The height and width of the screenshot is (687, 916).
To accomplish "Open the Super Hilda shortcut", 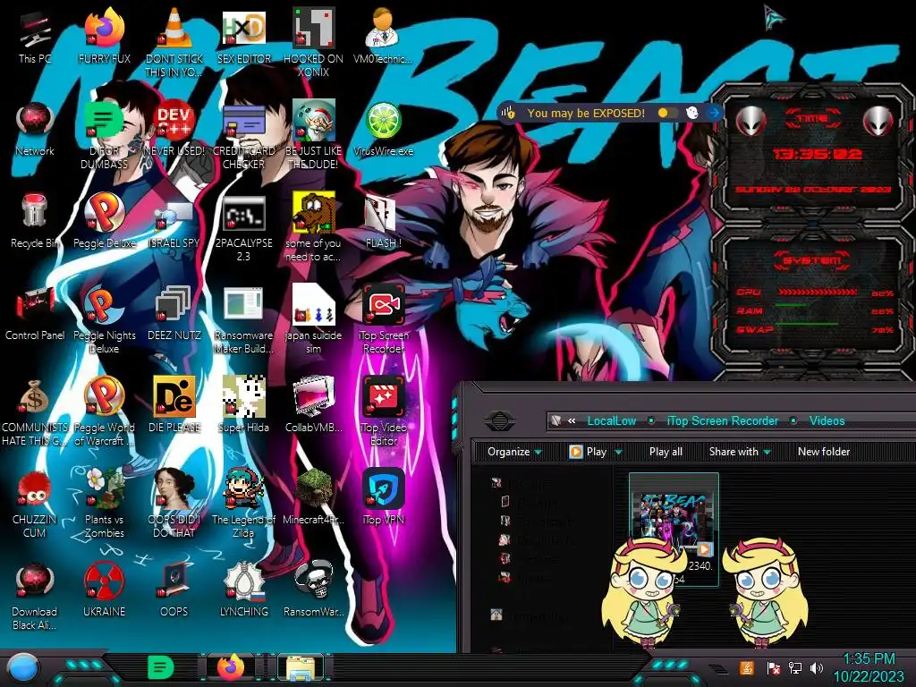I will 243,405.
